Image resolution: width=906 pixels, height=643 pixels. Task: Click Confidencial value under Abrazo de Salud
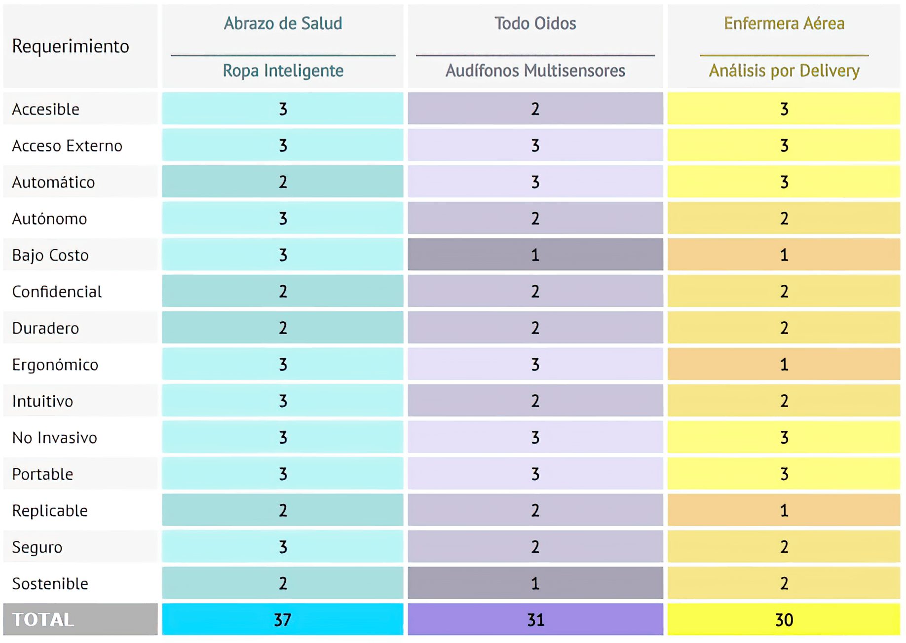283,291
